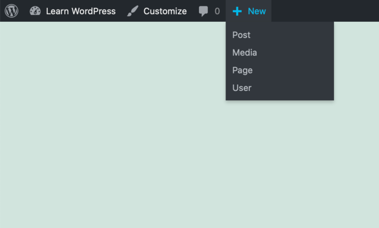
Task: Open the Learn WordPress site link
Action: [81, 11]
